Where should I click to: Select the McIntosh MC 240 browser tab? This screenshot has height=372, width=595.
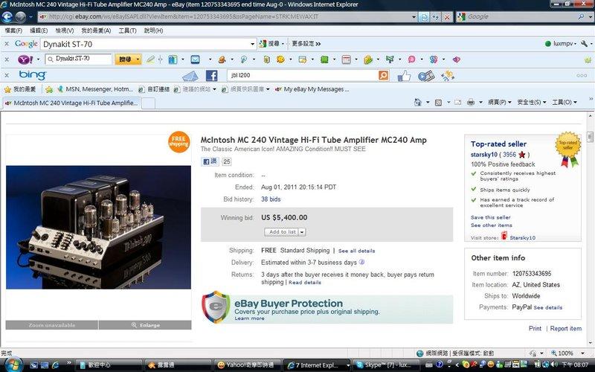pyautogui.click(x=71, y=103)
